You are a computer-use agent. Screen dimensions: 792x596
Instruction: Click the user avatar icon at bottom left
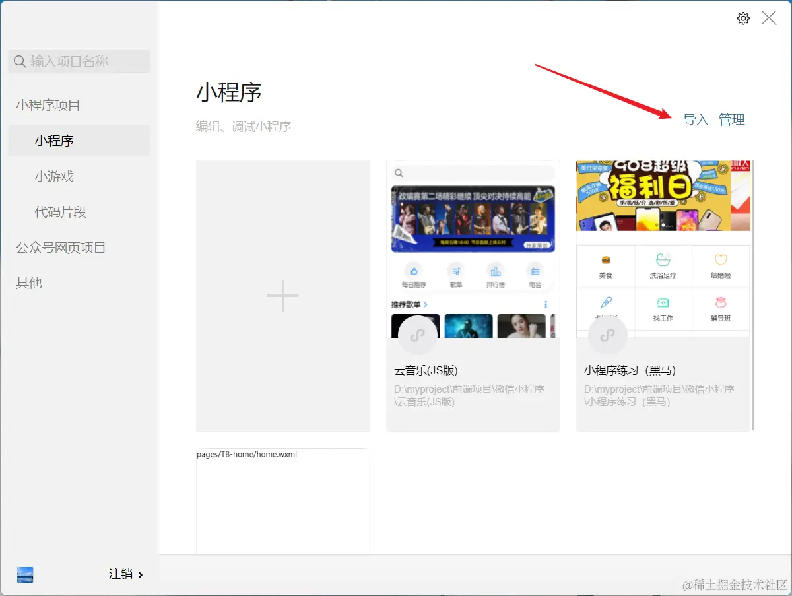25,574
